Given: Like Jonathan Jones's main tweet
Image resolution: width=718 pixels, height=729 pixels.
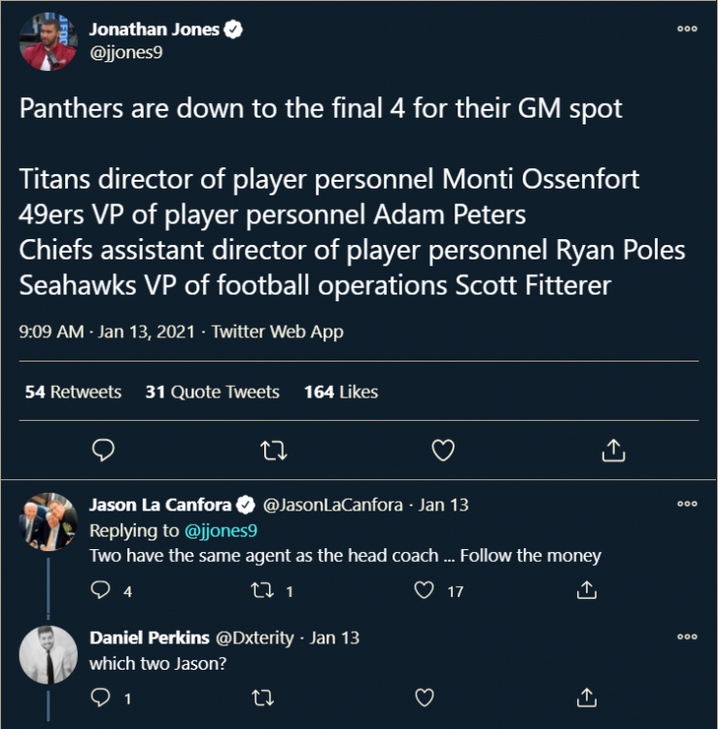Looking at the screenshot, I should click(x=443, y=450).
